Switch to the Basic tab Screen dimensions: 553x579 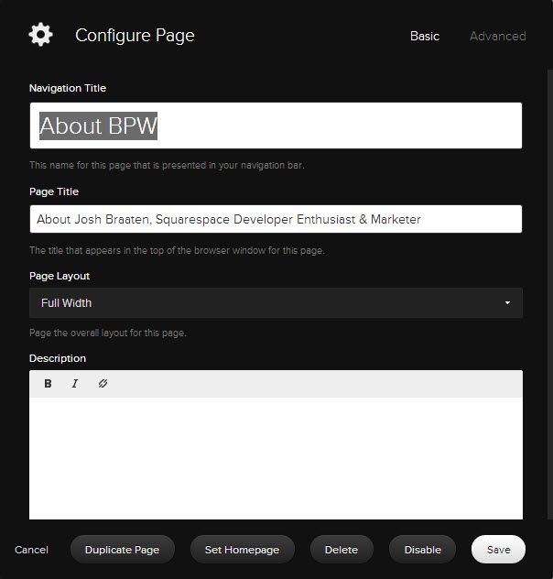click(425, 37)
